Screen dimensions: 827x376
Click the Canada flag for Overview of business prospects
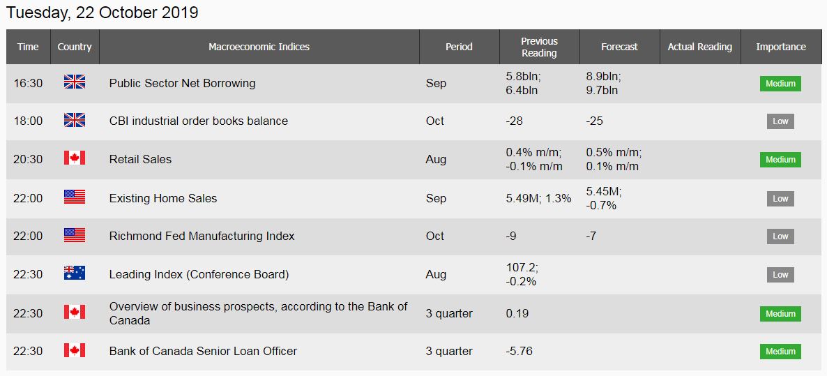click(x=75, y=313)
